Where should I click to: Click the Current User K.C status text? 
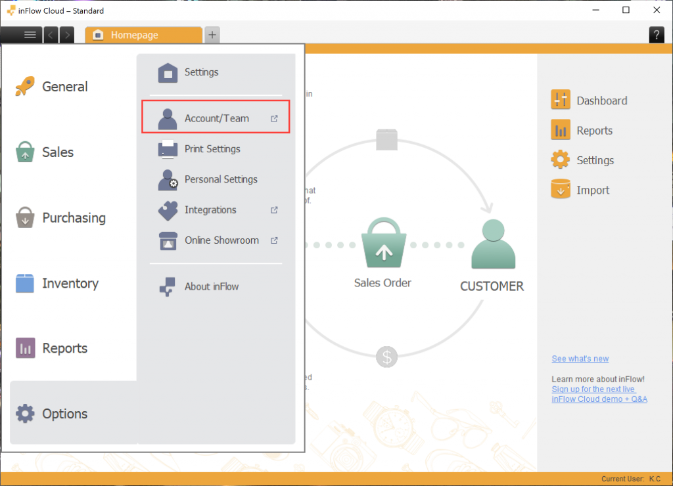(x=630, y=479)
